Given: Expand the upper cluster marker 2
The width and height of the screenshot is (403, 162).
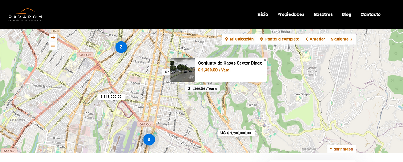Looking at the screenshot, I should pyautogui.click(x=121, y=47).
